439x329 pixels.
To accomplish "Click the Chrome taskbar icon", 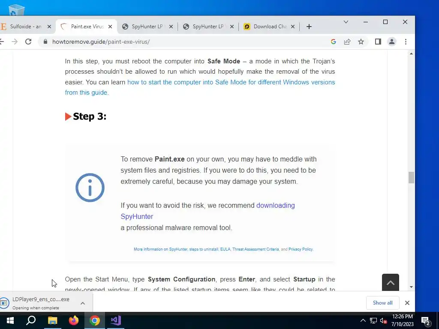I will pyautogui.click(x=95, y=320).
